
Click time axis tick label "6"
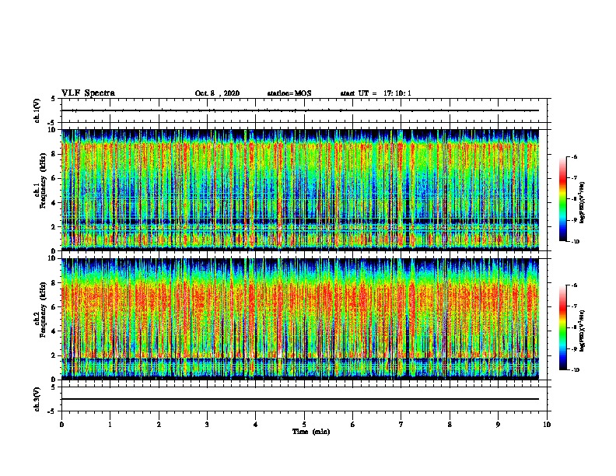pyautogui.click(x=353, y=425)
